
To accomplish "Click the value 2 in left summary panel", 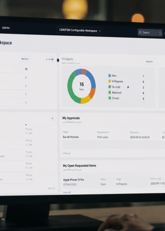I will [x=26, y=86].
